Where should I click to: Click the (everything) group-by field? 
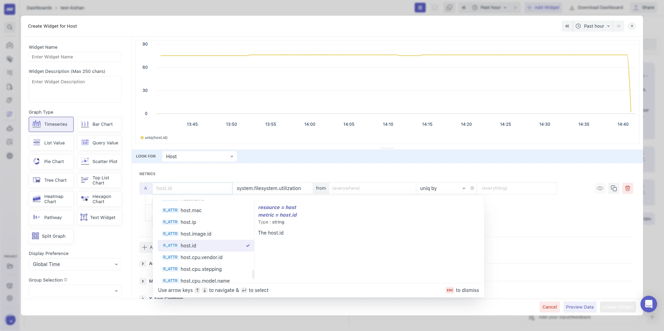coord(517,188)
